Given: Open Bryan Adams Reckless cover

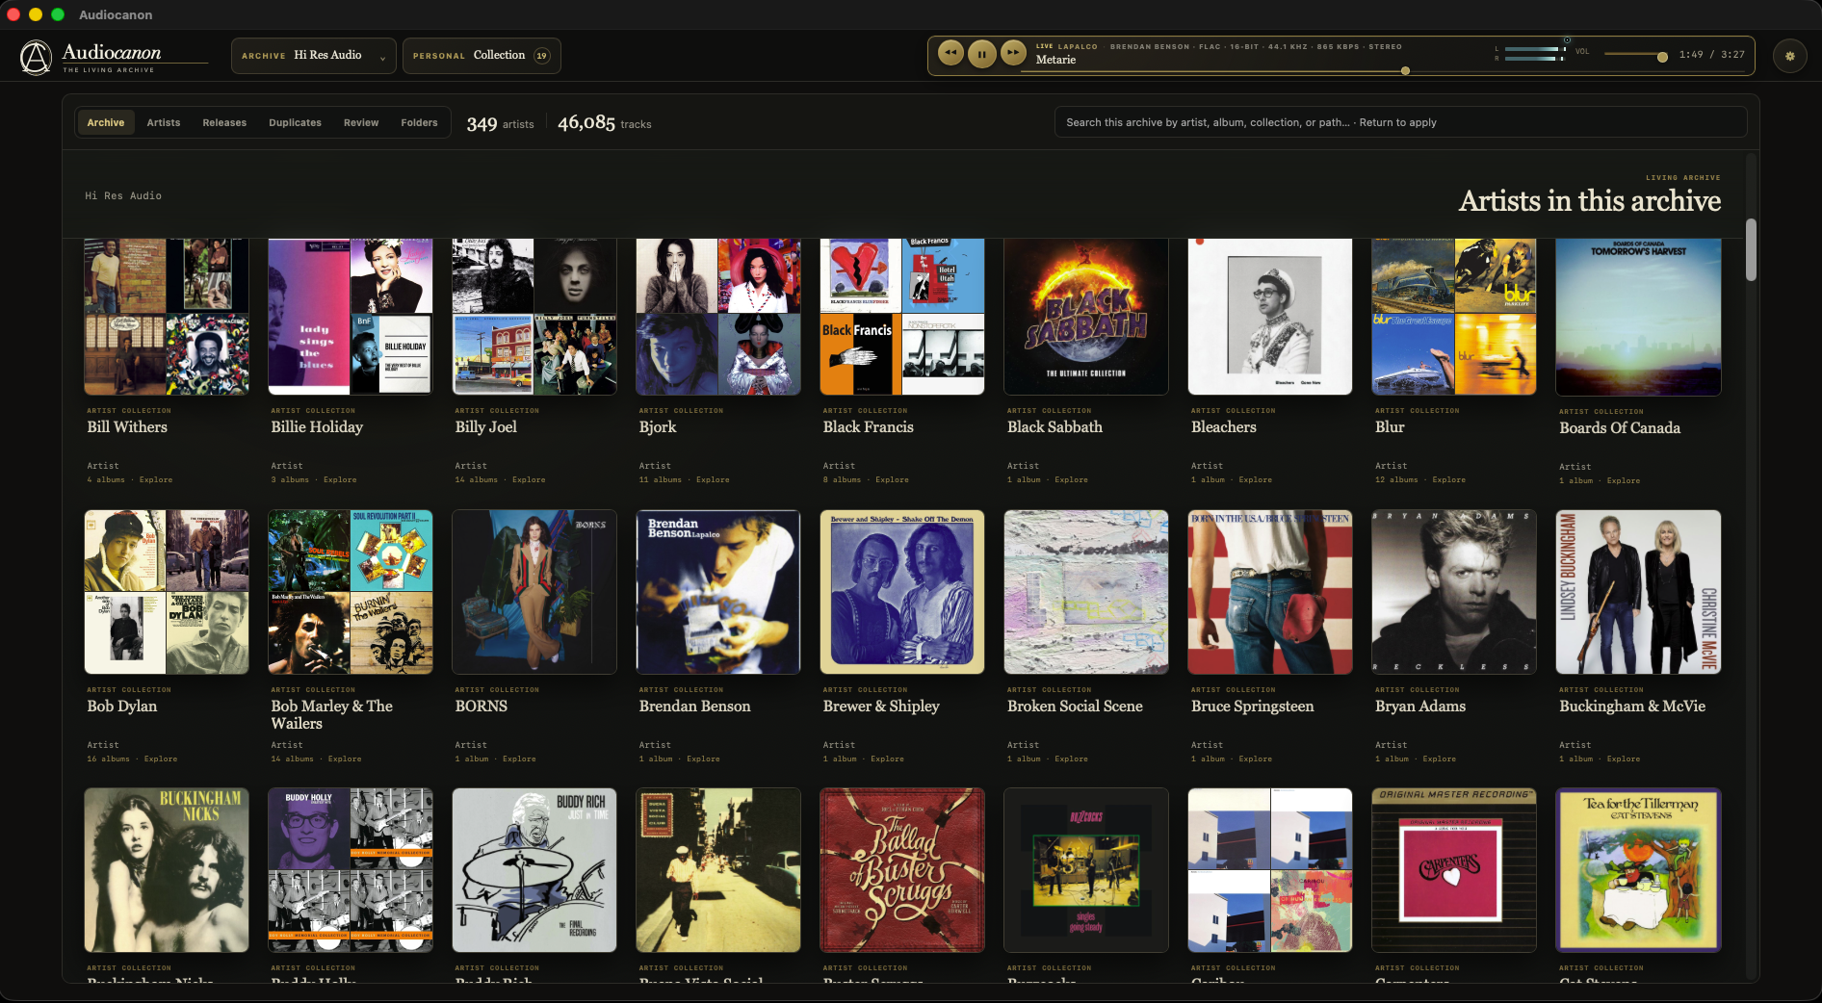Looking at the screenshot, I should [1454, 592].
